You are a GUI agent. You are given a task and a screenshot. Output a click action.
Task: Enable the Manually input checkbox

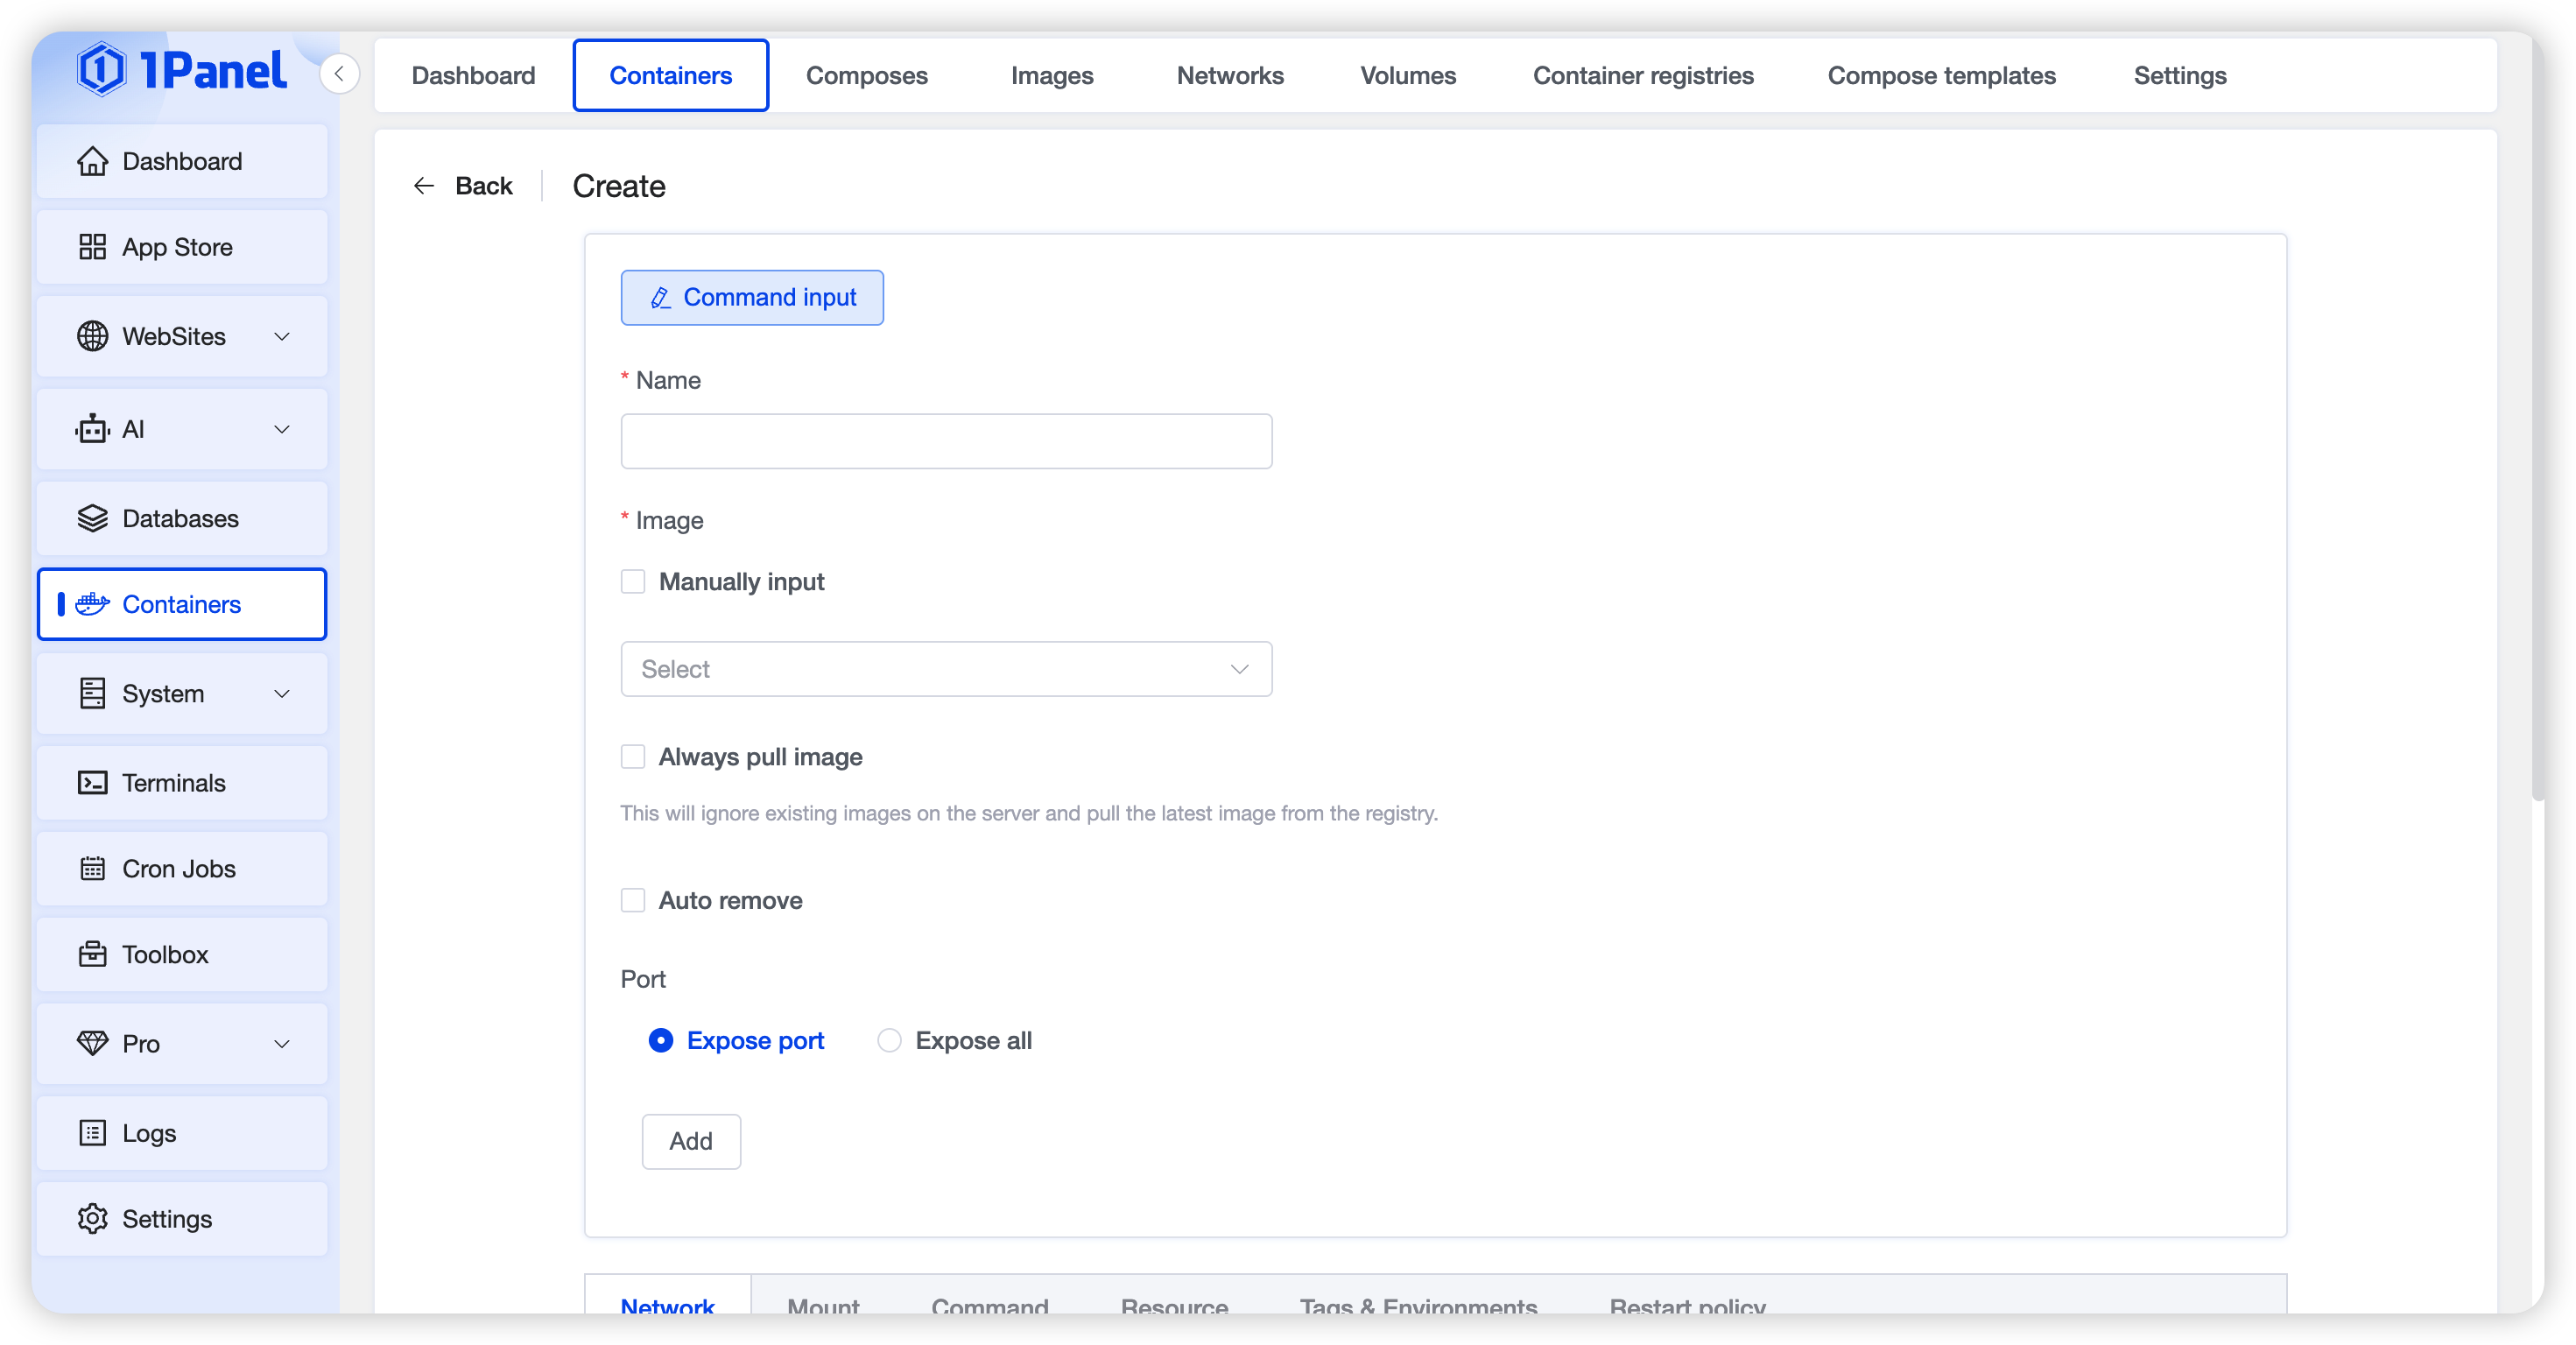point(633,582)
